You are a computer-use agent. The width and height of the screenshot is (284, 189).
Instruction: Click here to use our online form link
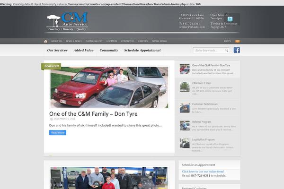(x=203, y=172)
